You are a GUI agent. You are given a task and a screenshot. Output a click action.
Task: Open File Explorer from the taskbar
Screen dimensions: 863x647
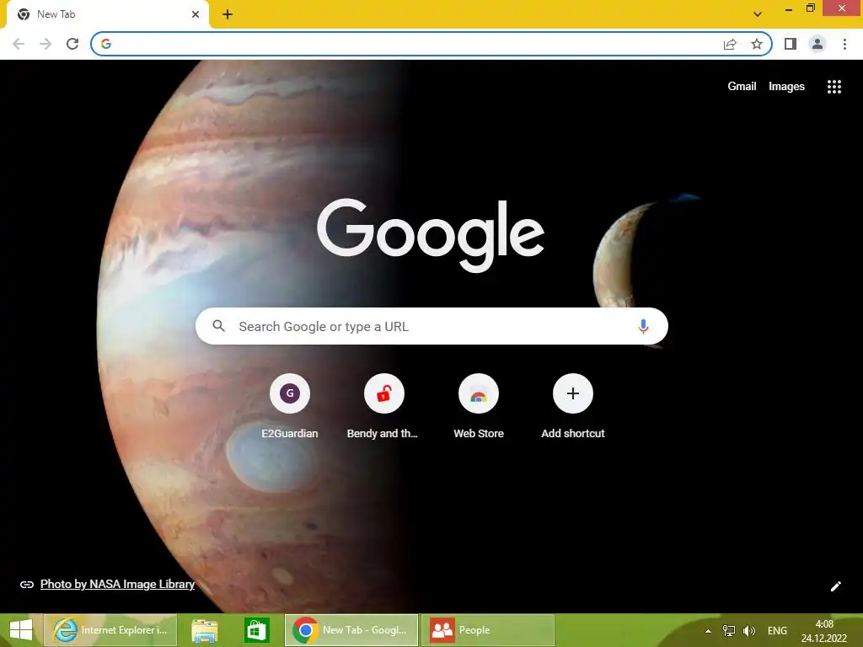204,630
